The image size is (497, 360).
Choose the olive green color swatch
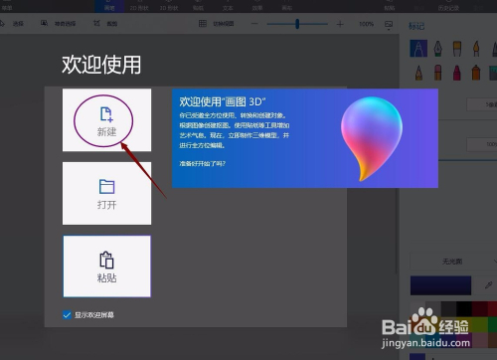point(479,324)
